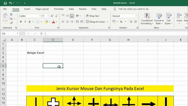The height and width of the screenshot is (106, 188).
Task: Decrease font size with the small A
Action: tap(56, 16)
